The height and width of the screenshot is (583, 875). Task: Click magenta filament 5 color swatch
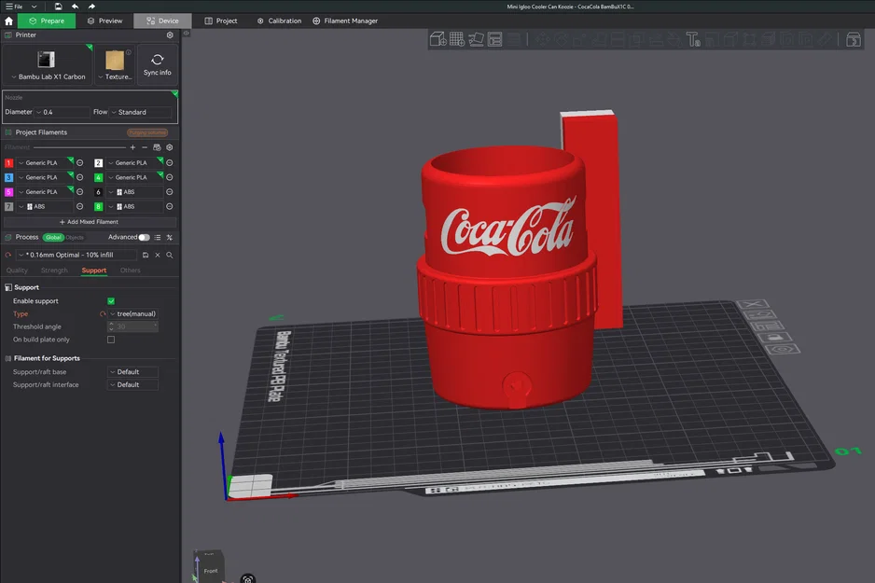pyautogui.click(x=8, y=192)
